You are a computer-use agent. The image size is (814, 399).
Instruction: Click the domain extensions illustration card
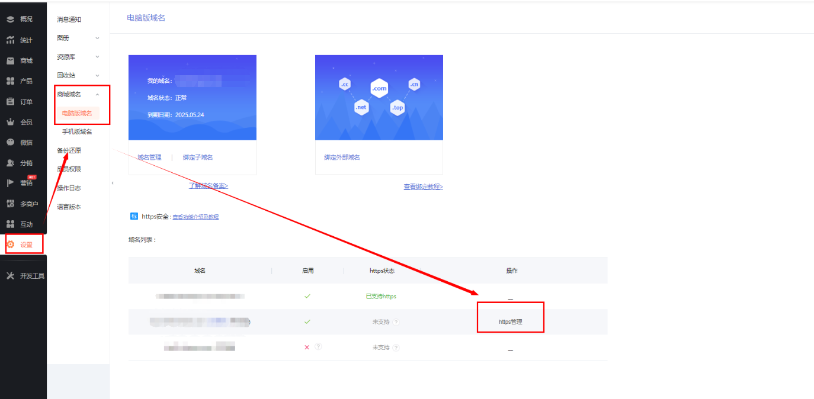pyautogui.click(x=379, y=98)
